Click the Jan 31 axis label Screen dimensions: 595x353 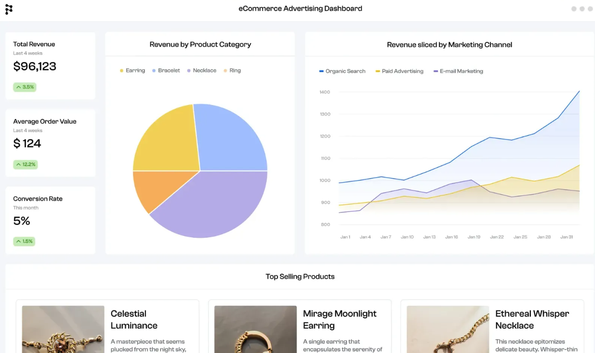(x=567, y=237)
